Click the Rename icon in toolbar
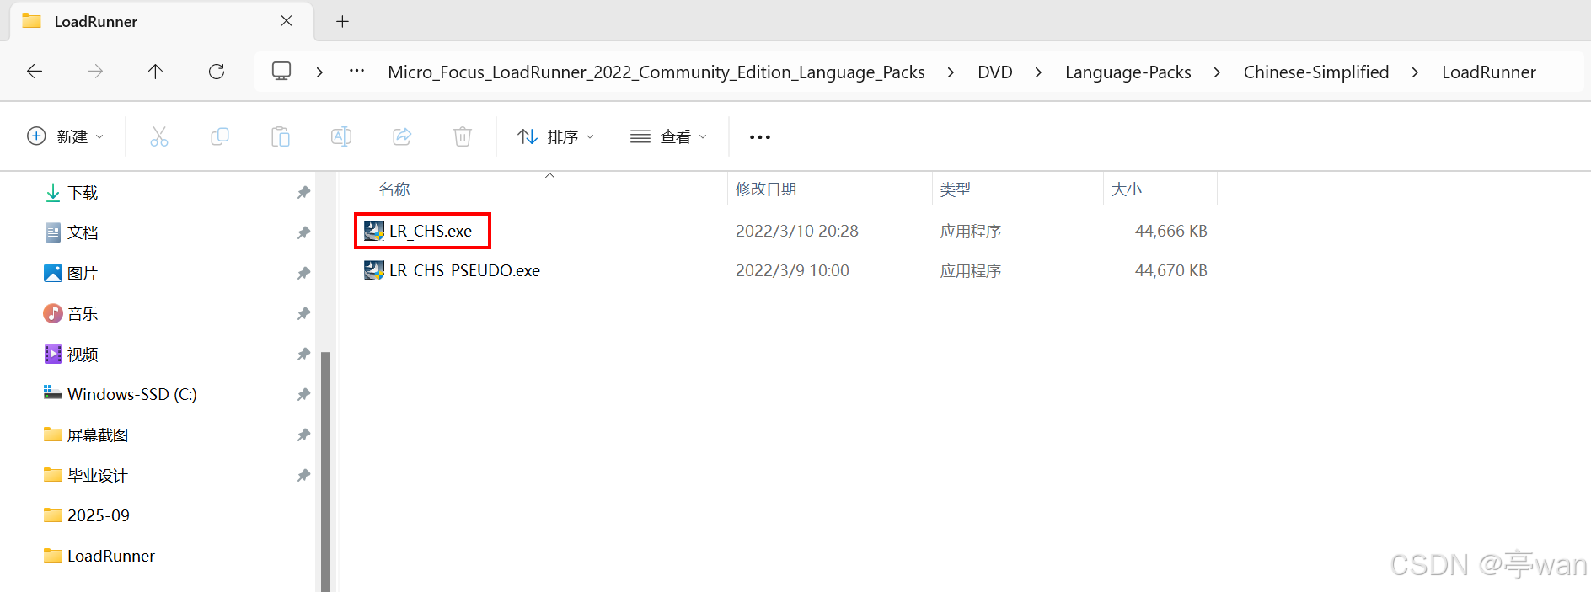 point(341,136)
